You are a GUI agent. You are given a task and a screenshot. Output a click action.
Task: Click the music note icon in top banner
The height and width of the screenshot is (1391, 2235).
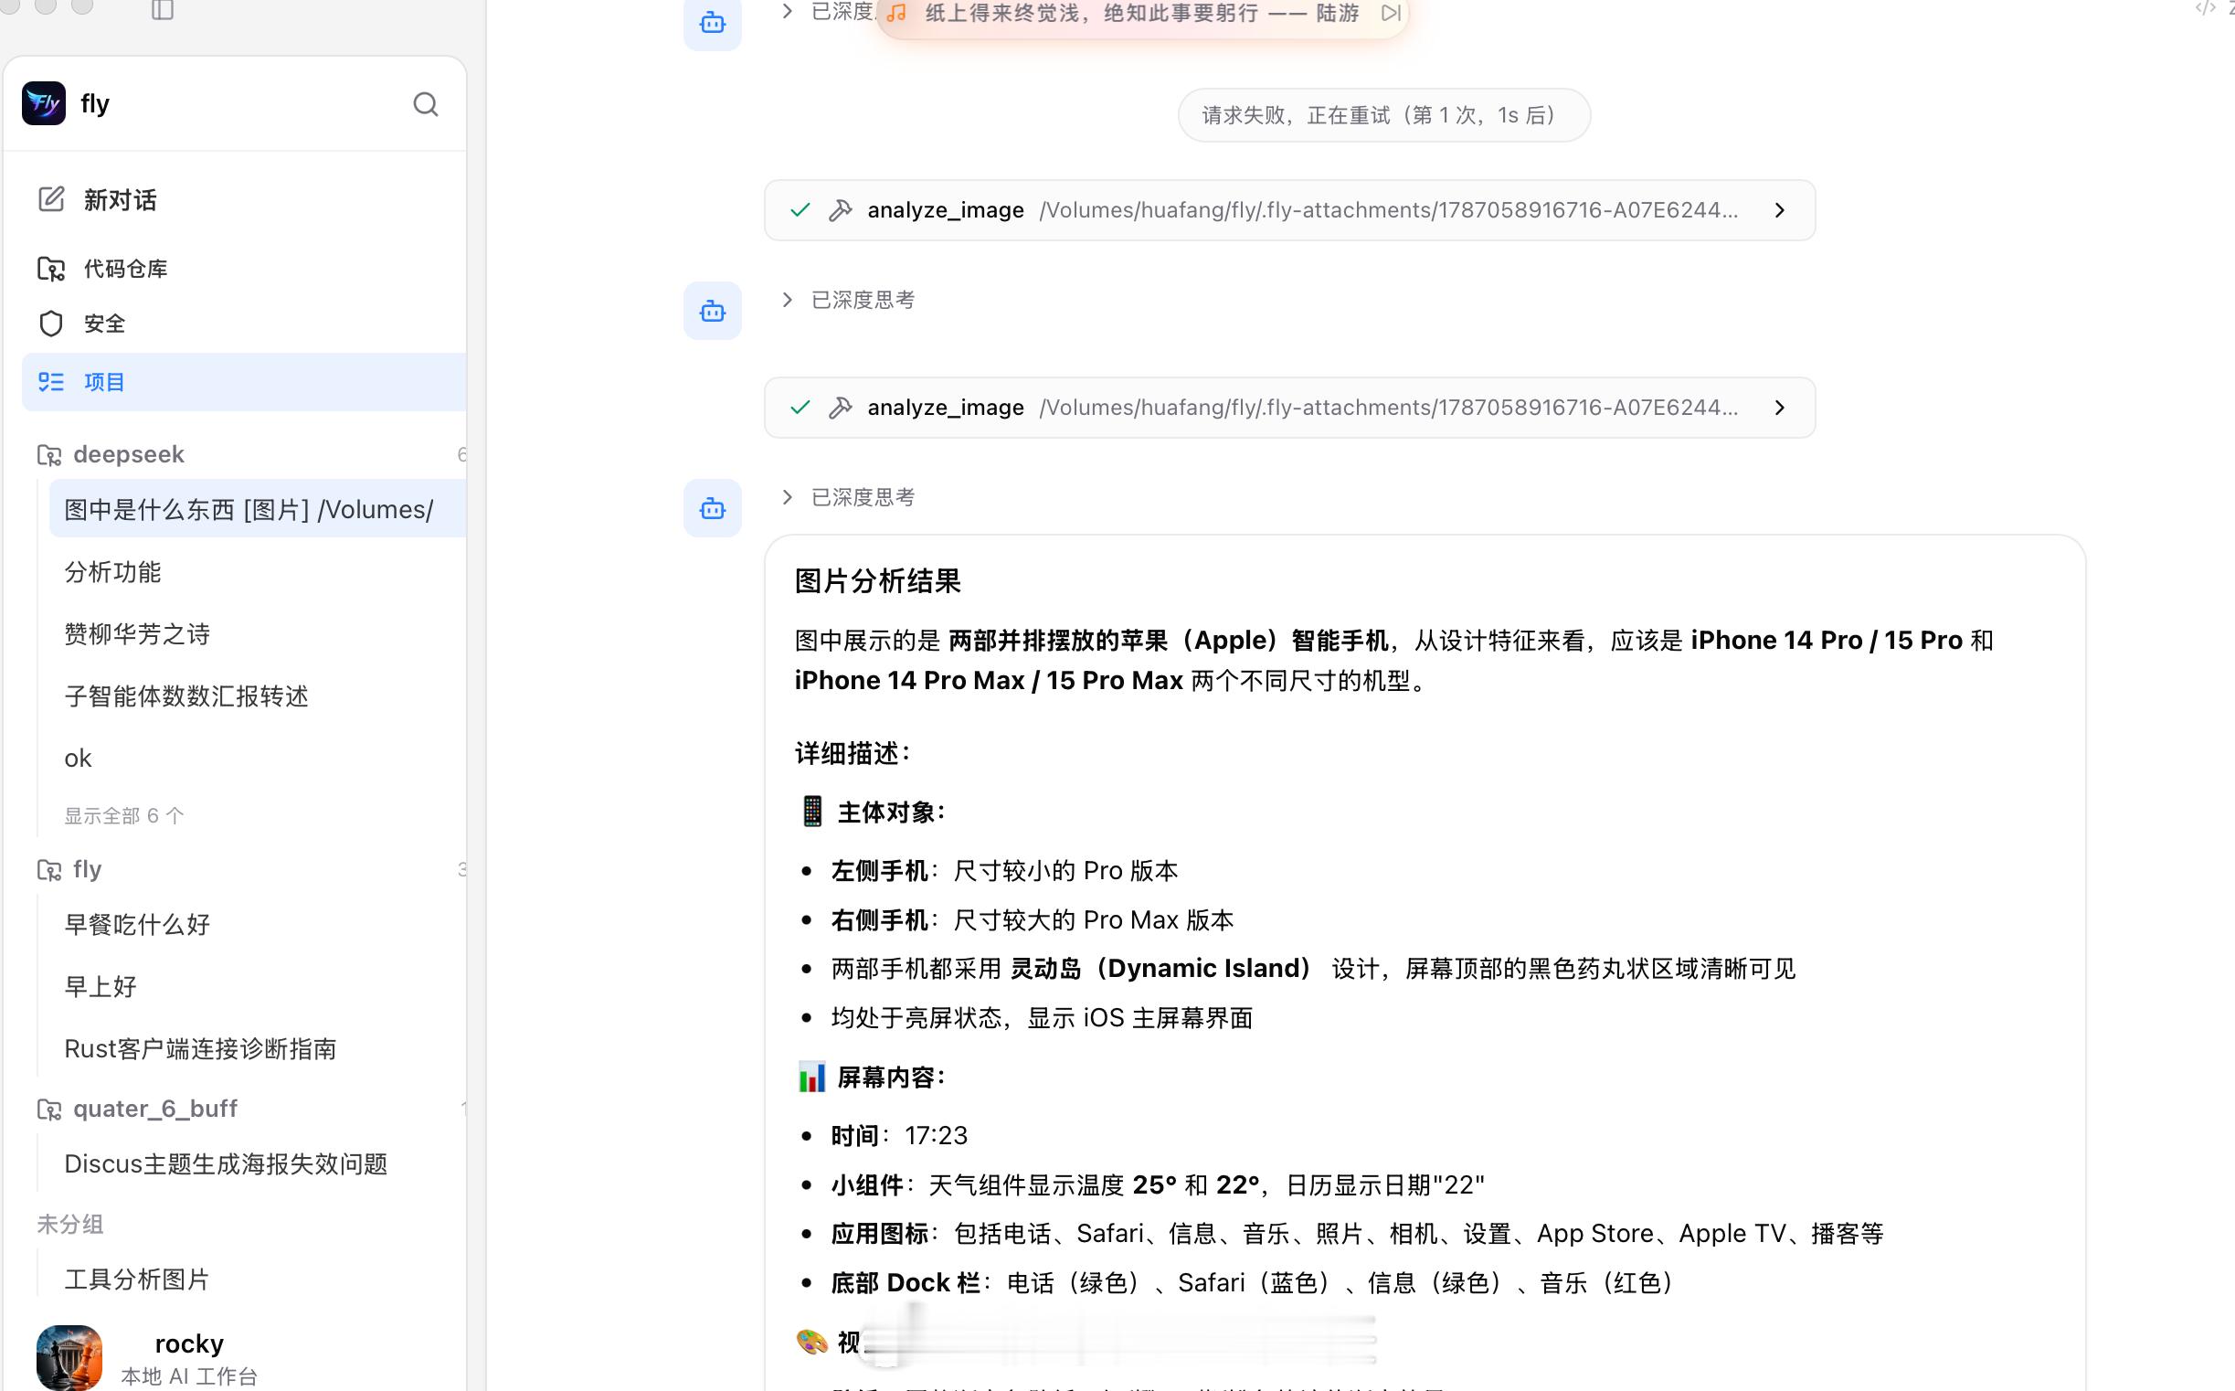[896, 13]
